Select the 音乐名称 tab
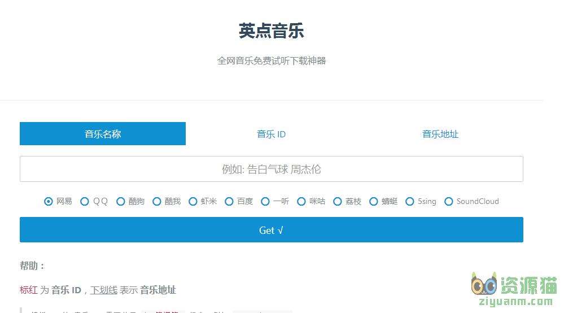Viewport: 564px width, 313px height. click(103, 134)
